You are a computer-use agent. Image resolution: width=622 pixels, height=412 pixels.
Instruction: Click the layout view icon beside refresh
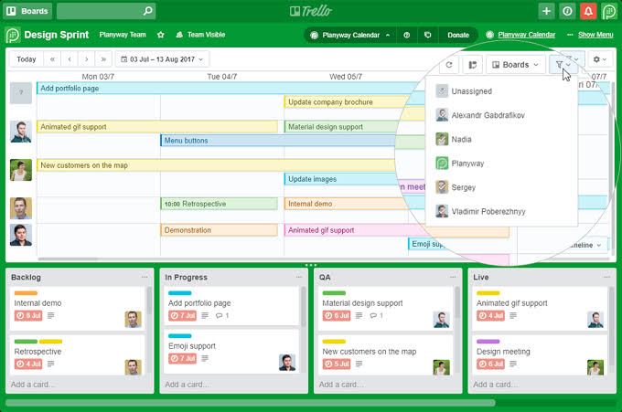click(x=472, y=65)
